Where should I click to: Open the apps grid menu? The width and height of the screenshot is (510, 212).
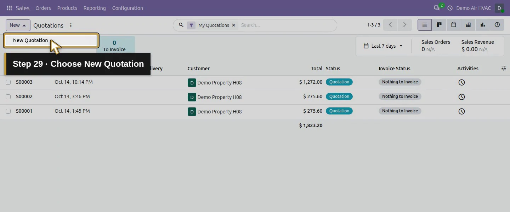pyautogui.click(x=9, y=8)
